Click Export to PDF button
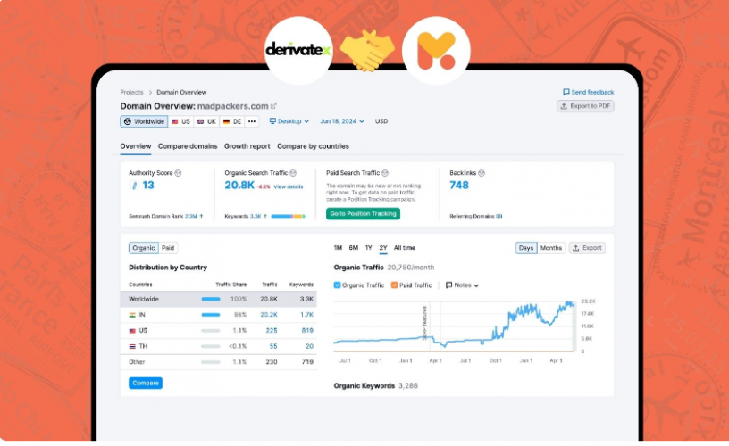 pos(585,106)
